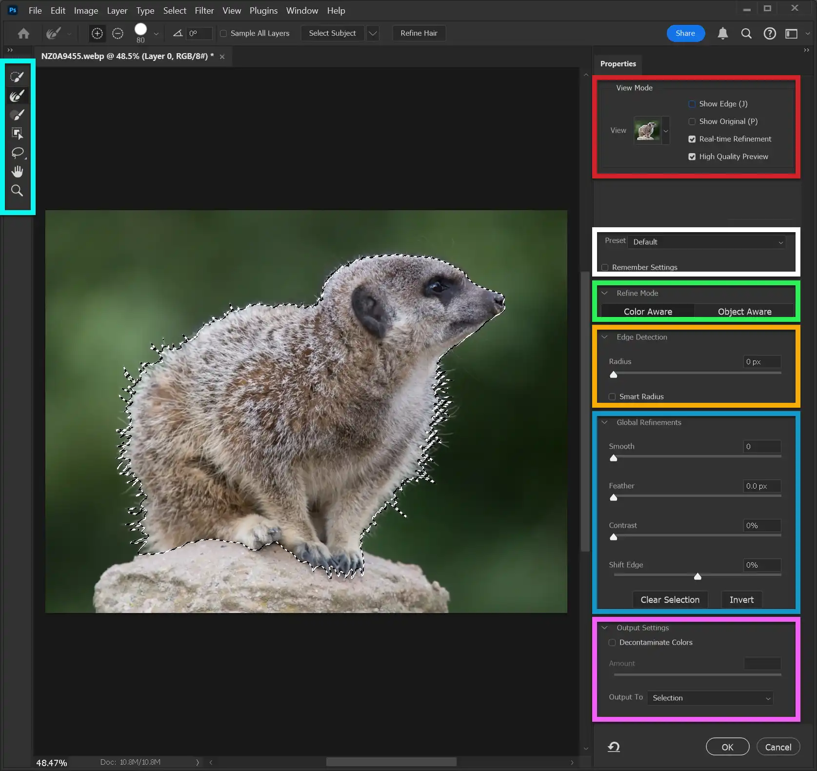The height and width of the screenshot is (771, 817).
Task: Select the Object Selection tool
Action: (17, 133)
